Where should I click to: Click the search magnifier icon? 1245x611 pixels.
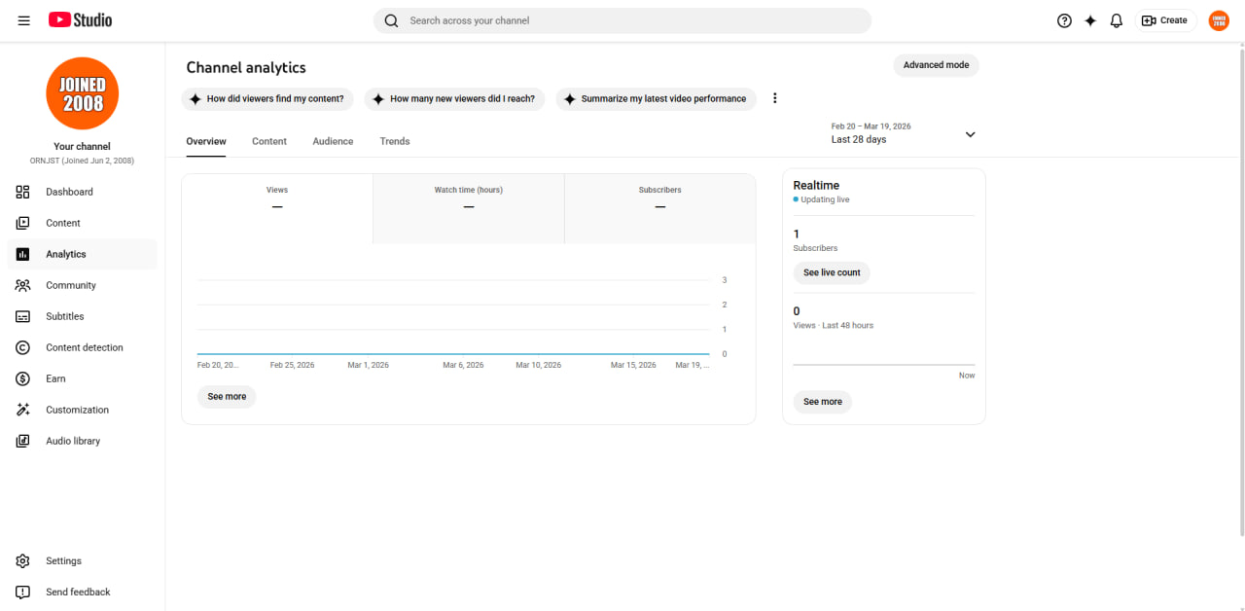(x=391, y=20)
